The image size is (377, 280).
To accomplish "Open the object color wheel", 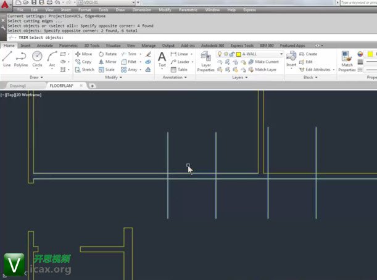I will (360, 54).
